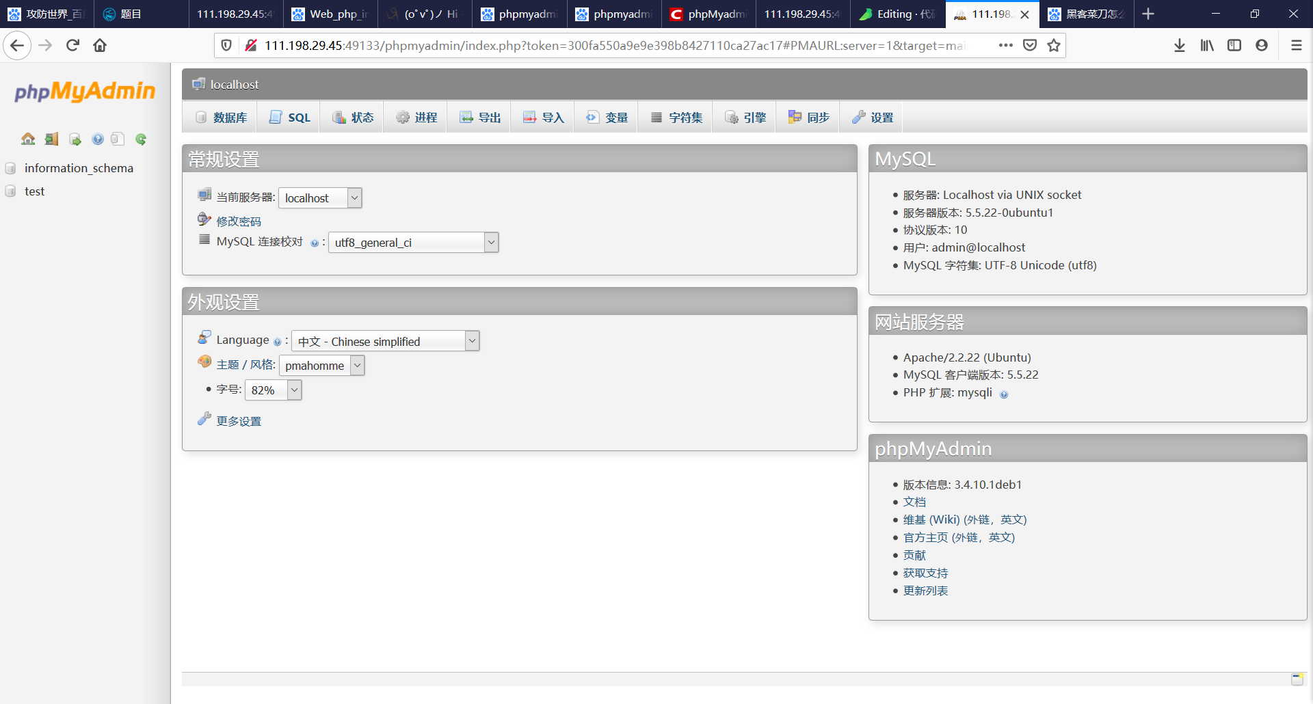Click the 更多设置 link
This screenshot has width=1313, height=704.
(x=239, y=422)
